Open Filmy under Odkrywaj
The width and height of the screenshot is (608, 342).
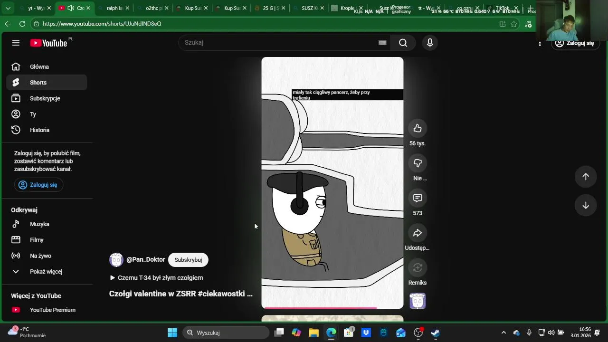47,240
